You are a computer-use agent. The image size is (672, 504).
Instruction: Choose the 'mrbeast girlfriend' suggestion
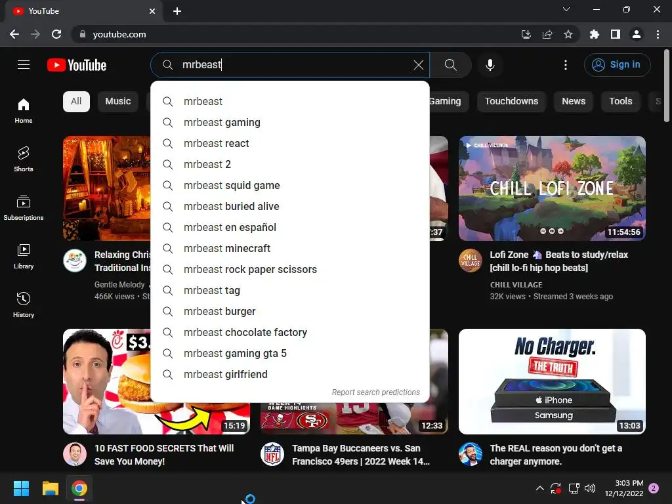coord(290,375)
